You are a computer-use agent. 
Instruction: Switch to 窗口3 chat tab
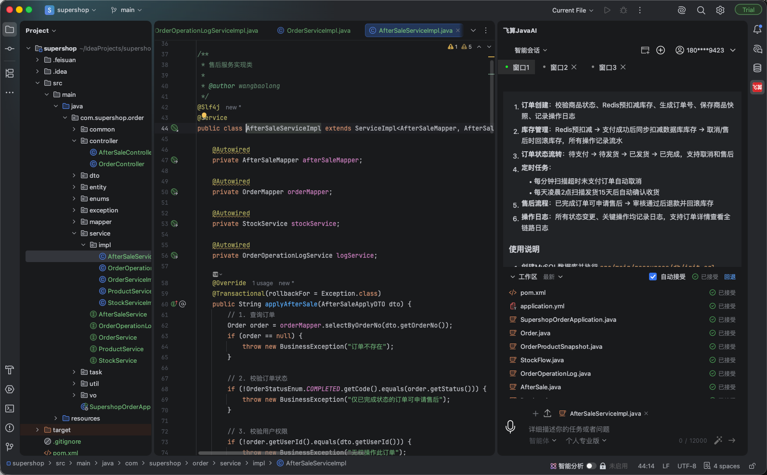click(608, 67)
